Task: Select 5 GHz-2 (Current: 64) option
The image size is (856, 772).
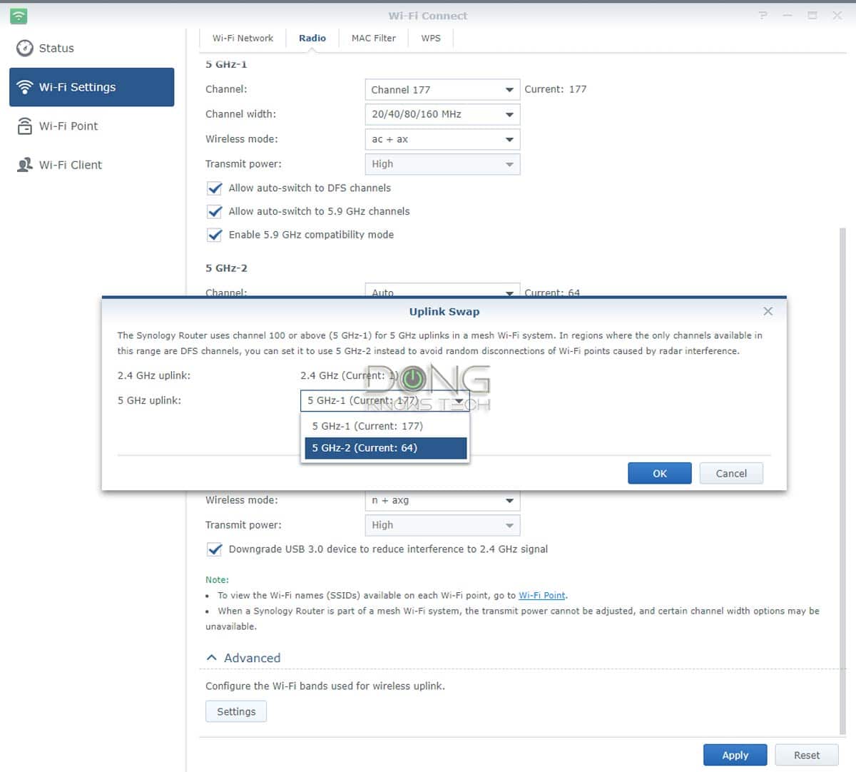Action: 385,448
